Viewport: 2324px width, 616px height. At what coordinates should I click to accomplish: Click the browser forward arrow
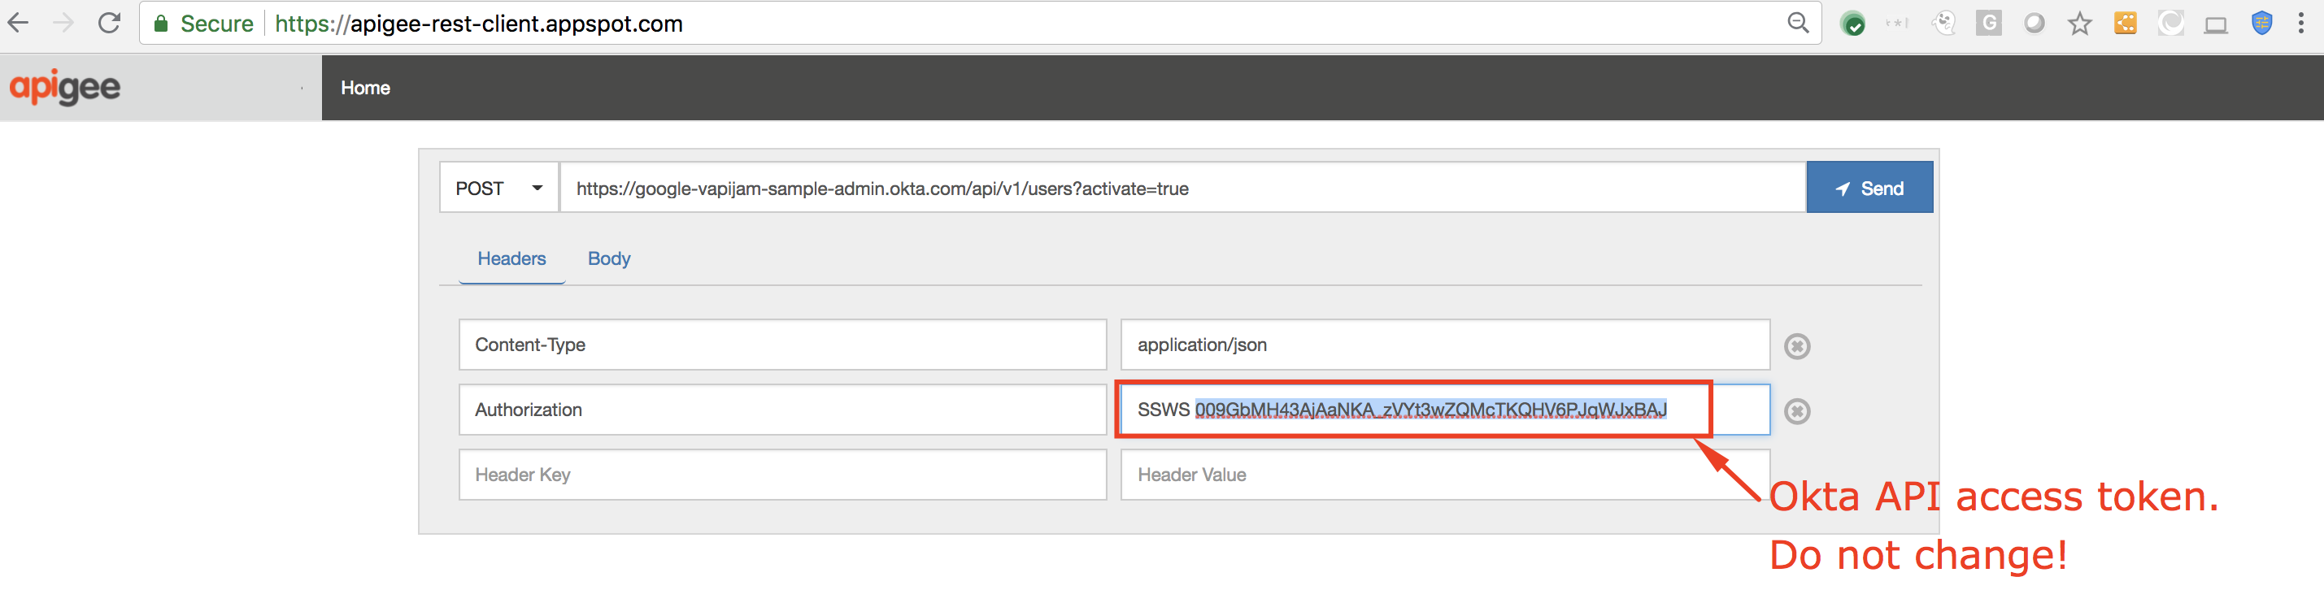click(63, 24)
